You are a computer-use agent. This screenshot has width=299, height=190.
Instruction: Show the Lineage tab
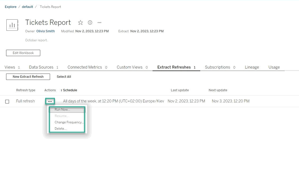(x=252, y=67)
